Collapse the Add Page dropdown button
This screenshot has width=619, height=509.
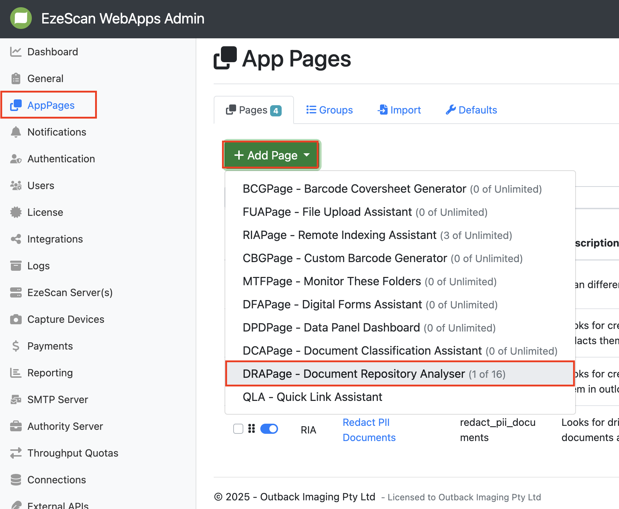click(x=271, y=155)
